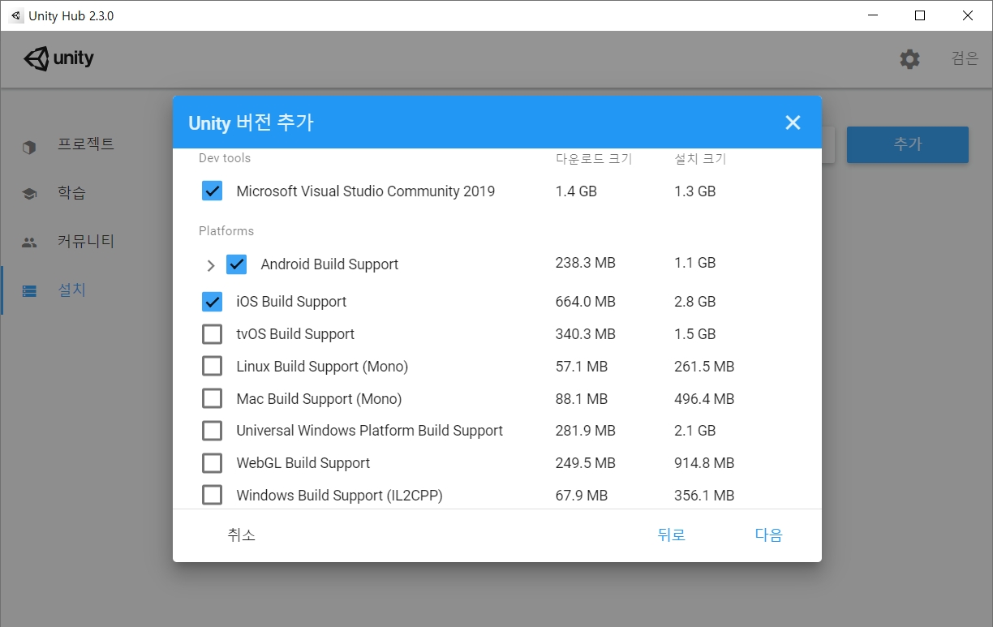The image size is (993, 627).
Task: Go back with the 뒤로 button
Action: tap(672, 535)
